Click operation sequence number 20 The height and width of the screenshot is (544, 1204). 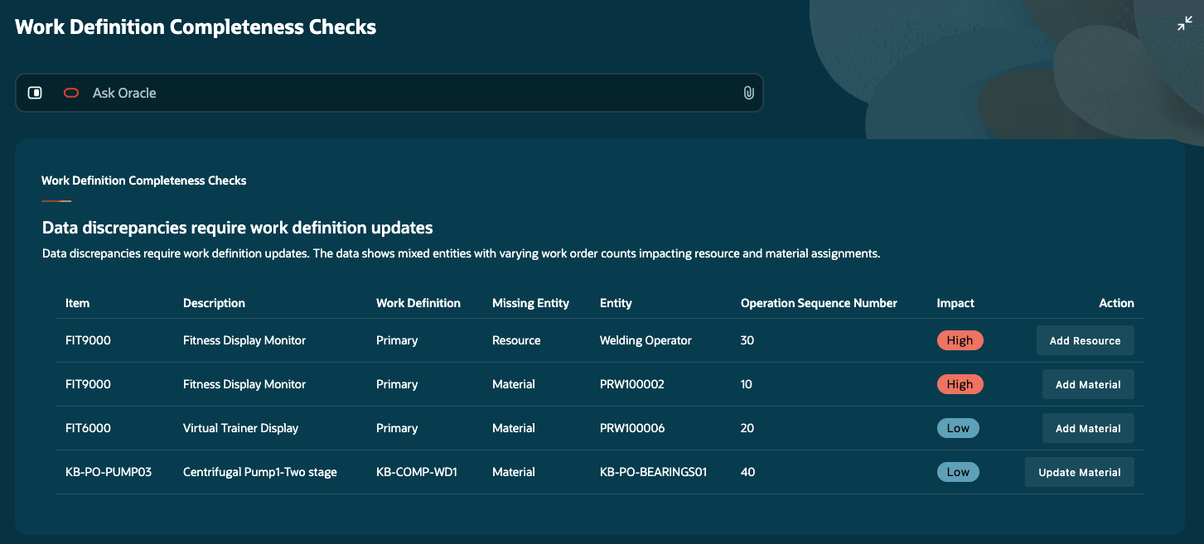tap(747, 428)
